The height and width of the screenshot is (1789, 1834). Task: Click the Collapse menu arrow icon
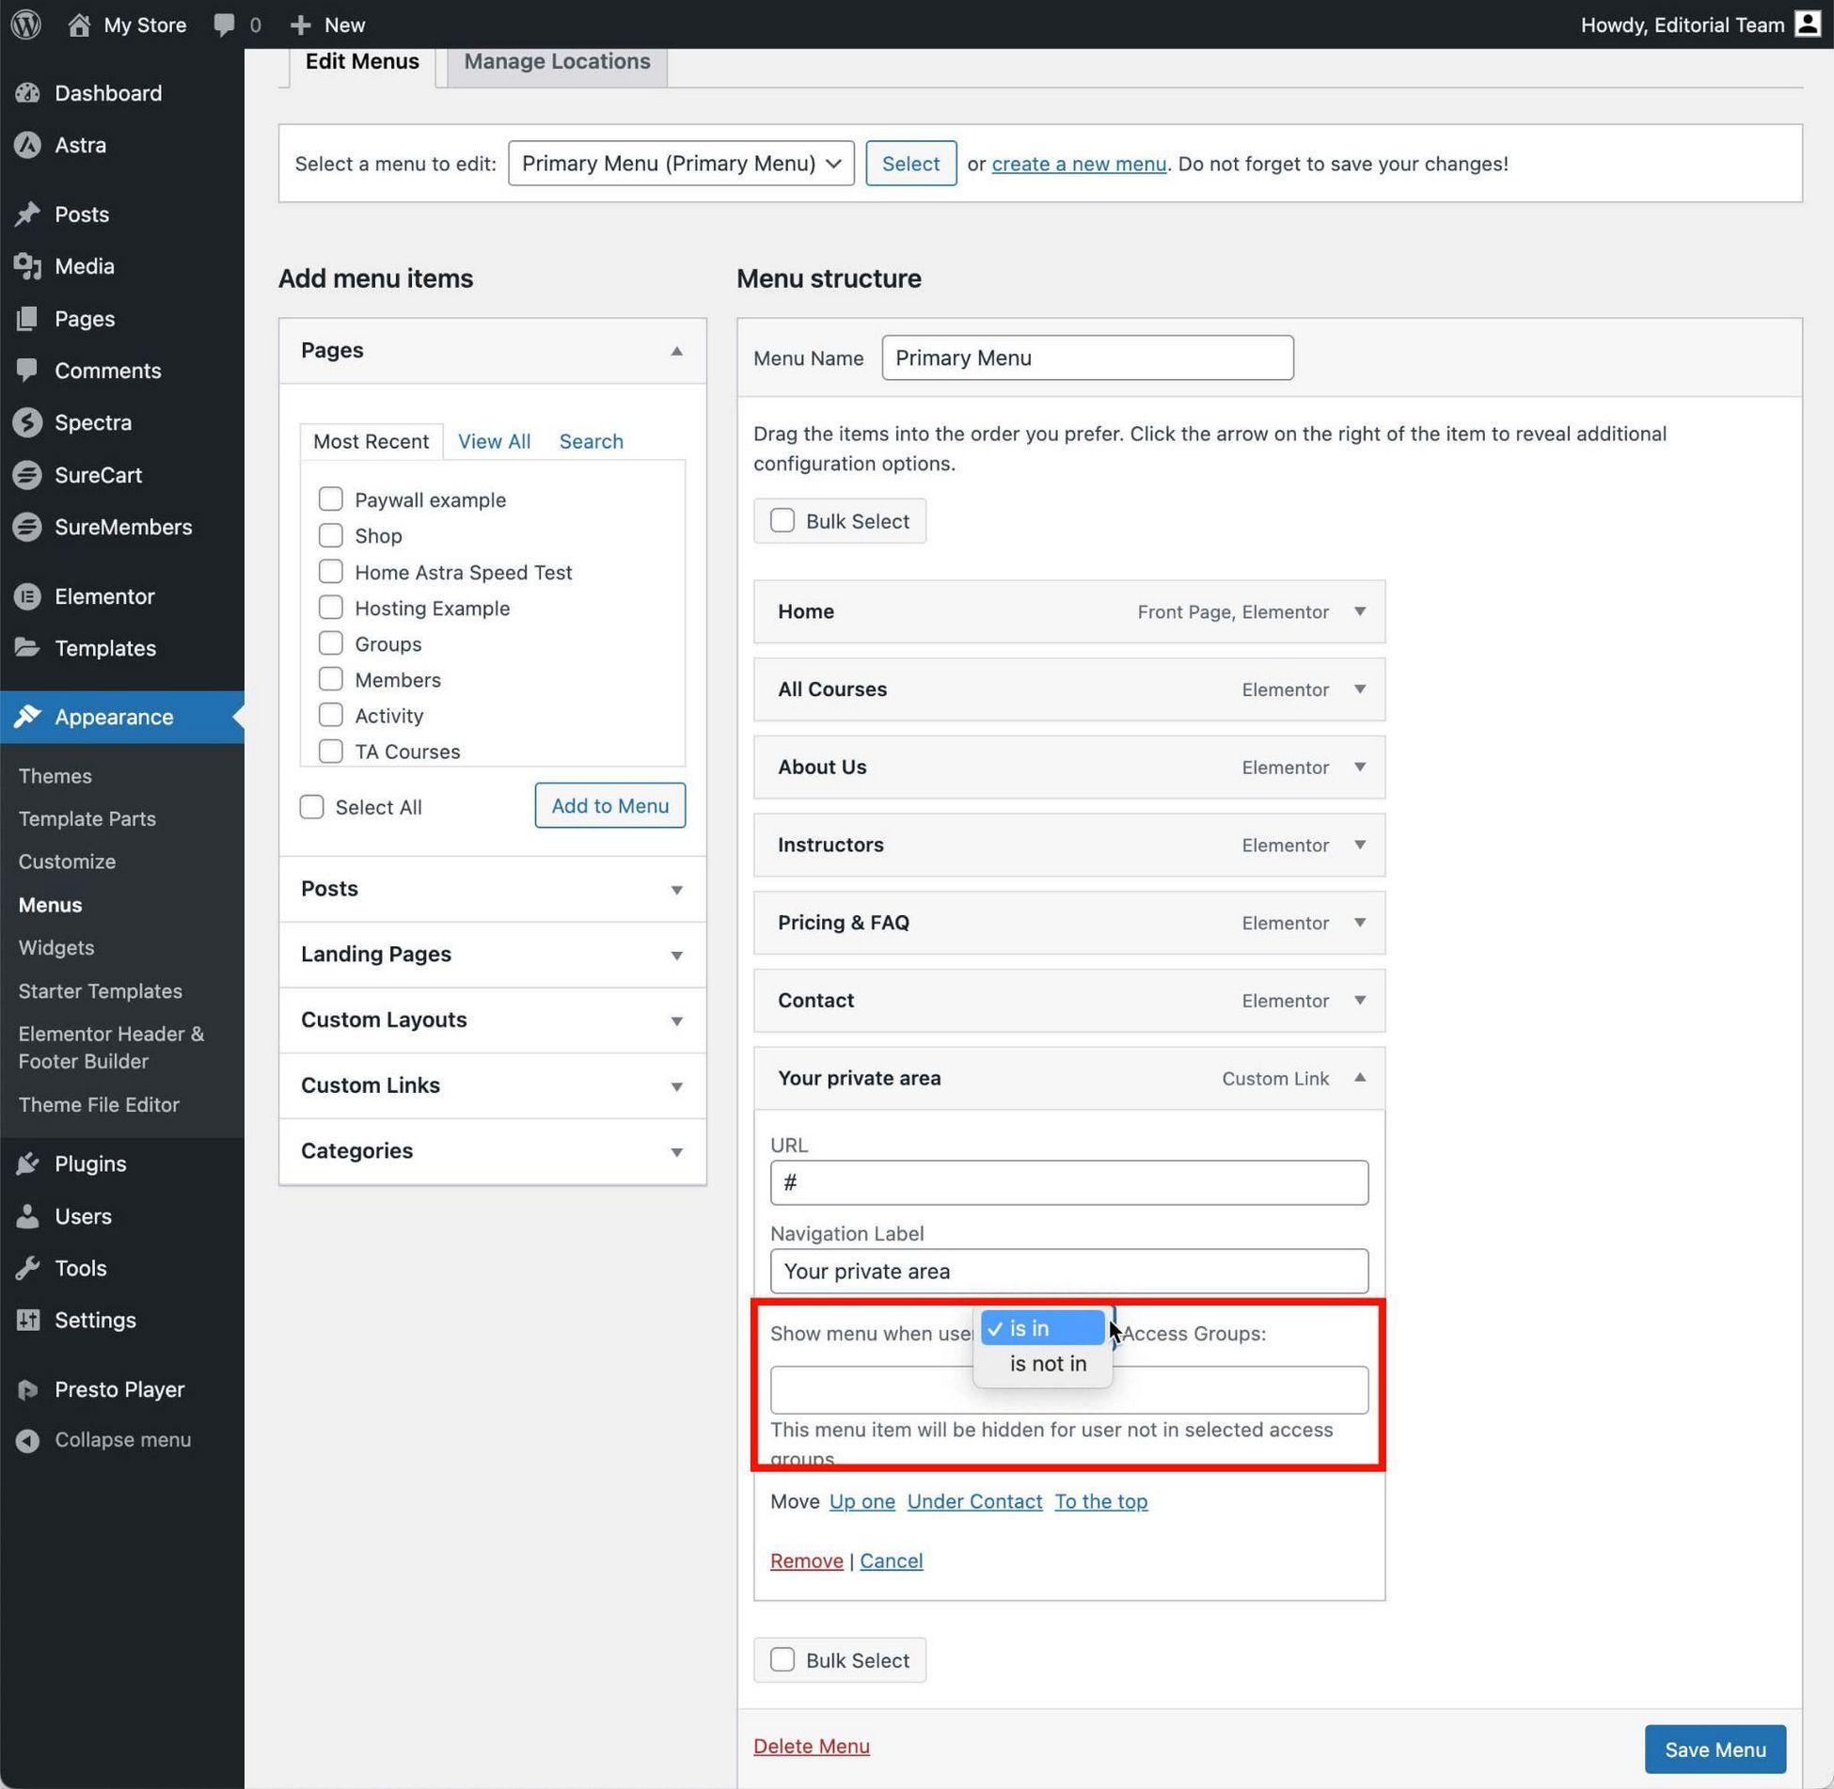coord(28,1440)
